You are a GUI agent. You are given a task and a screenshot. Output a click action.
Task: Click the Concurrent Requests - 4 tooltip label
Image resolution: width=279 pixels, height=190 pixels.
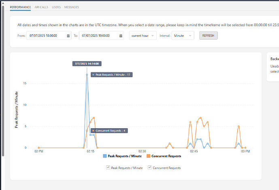pos(109,131)
